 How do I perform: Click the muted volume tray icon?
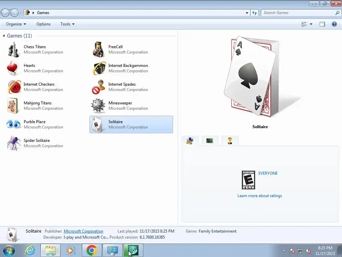coord(308,251)
